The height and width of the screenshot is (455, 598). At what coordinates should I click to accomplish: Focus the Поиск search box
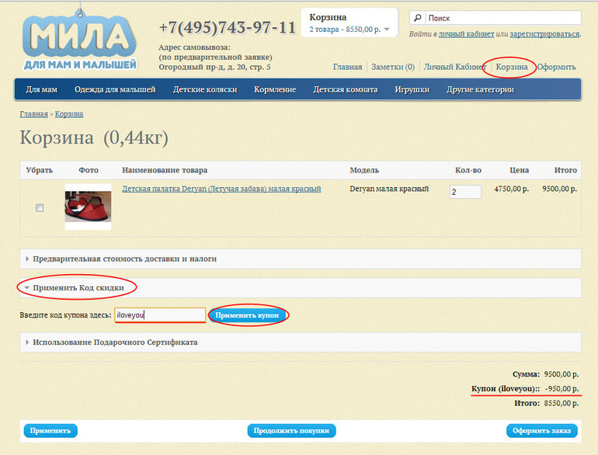coord(502,18)
